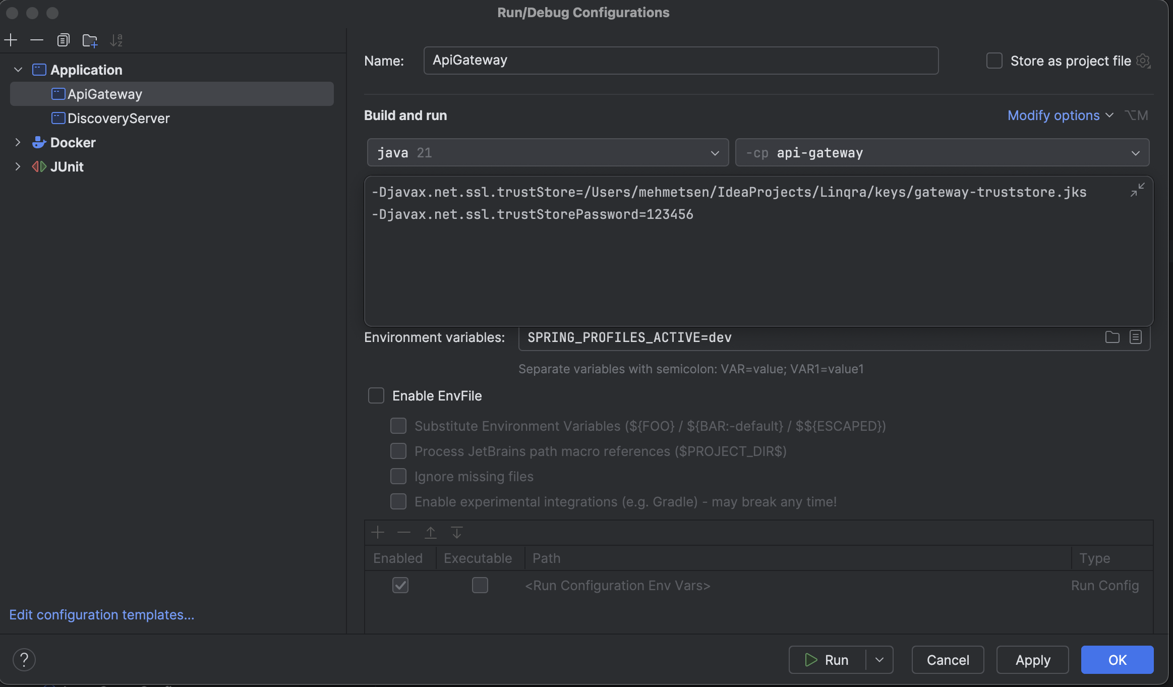Copy the ApiGateway configuration
The width and height of the screenshot is (1173, 687).
coord(63,40)
